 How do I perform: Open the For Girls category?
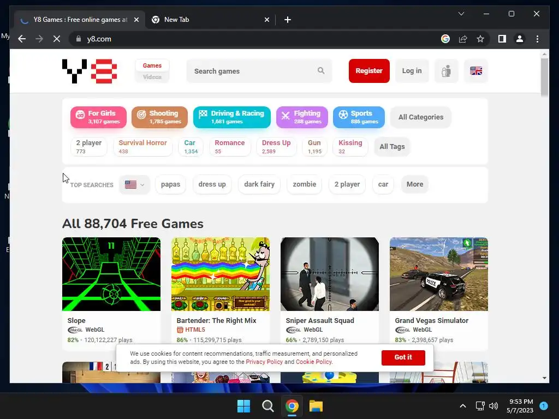(98, 117)
